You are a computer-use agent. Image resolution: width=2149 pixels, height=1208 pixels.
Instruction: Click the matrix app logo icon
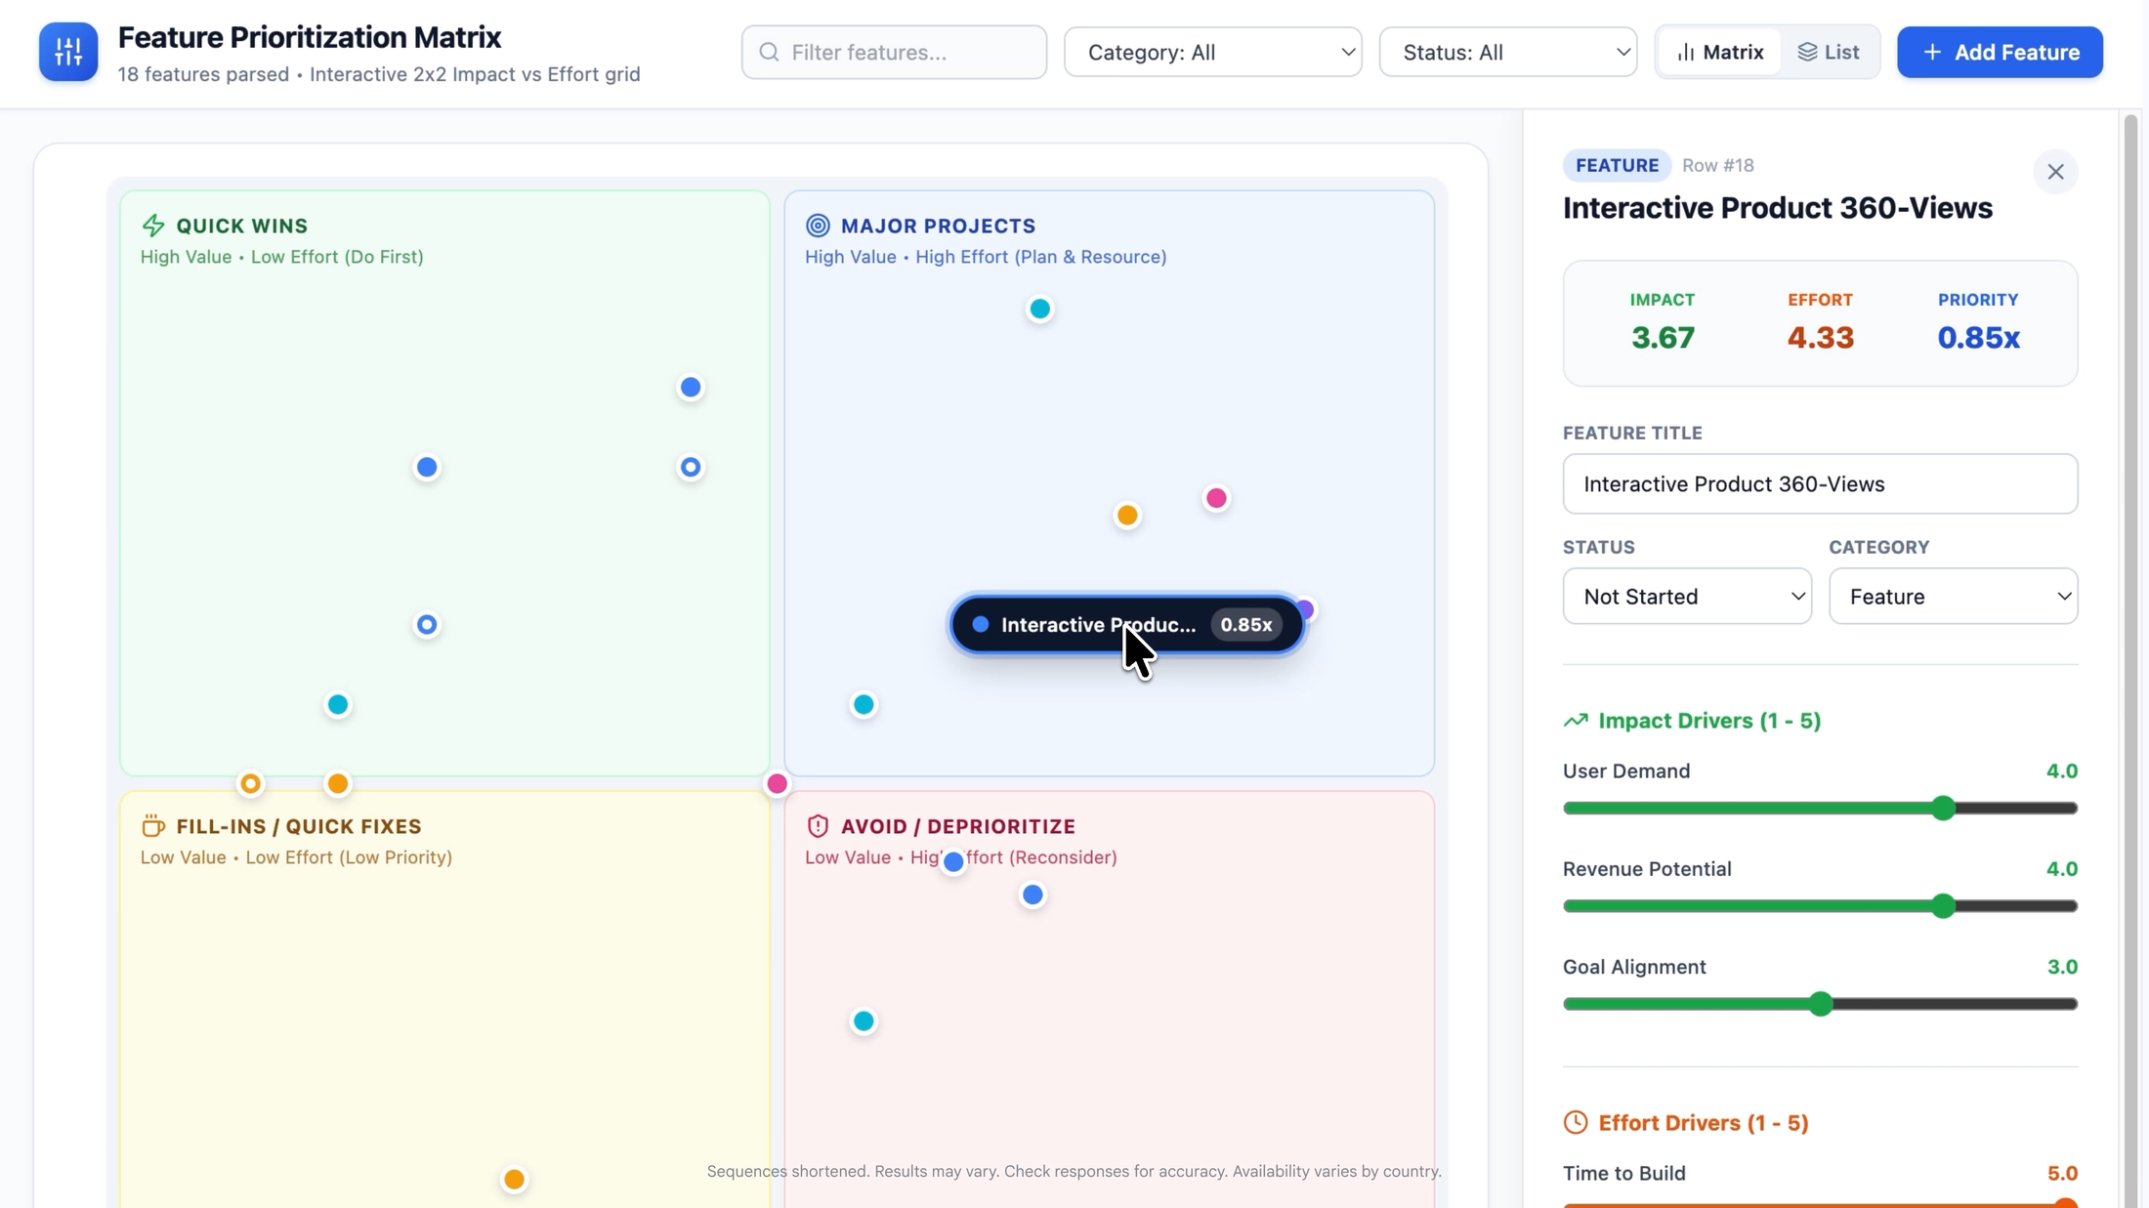click(68, 52)
